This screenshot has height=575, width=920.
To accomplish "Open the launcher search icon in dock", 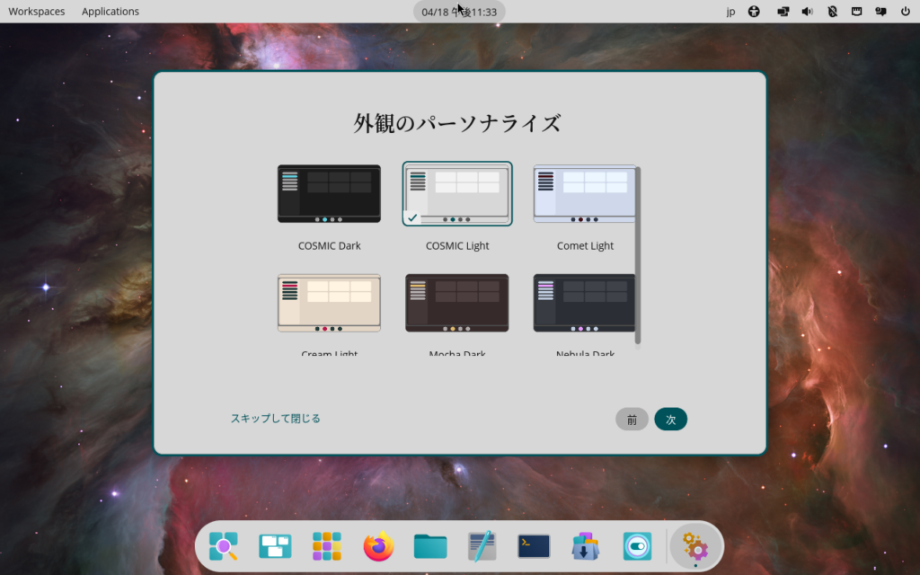I will pyautogui.click(x=223, y=545).
